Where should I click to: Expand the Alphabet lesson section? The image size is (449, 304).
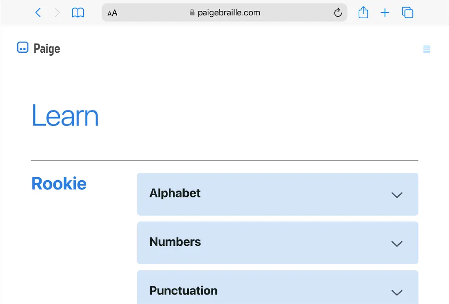tap(277, 194)
